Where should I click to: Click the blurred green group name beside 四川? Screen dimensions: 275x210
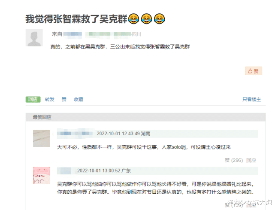[x=109, y=34]
